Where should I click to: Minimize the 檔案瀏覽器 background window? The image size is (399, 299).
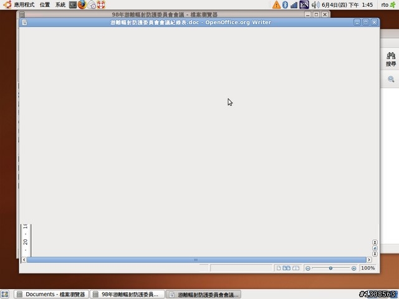[x=307, y=14]
